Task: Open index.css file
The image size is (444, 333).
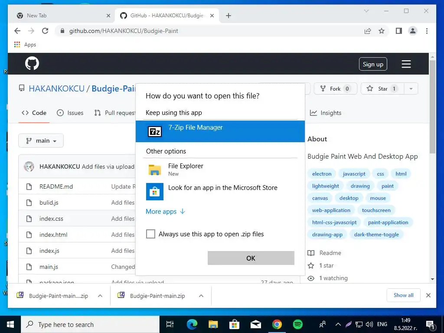Action: [51, 219]
